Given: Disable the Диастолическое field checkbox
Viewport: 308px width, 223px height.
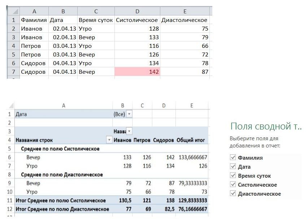Looking at the screenshot, I should [x=233, y=194].
